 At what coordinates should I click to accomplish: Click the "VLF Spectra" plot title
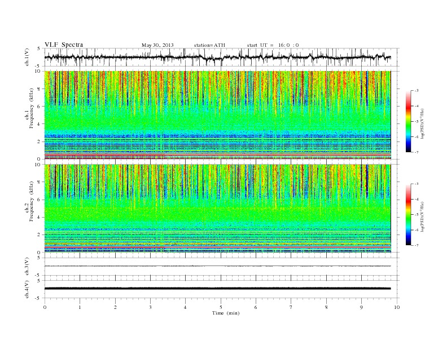pos(64,45)
